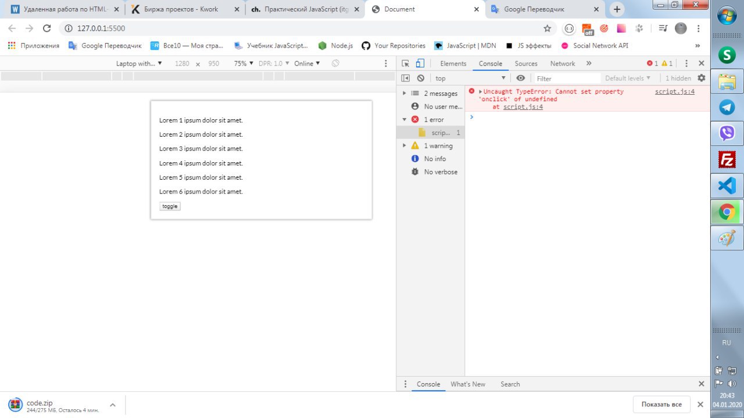Go back to the previous page
This screenshot has width=744, height=418.
click(12, 28)
